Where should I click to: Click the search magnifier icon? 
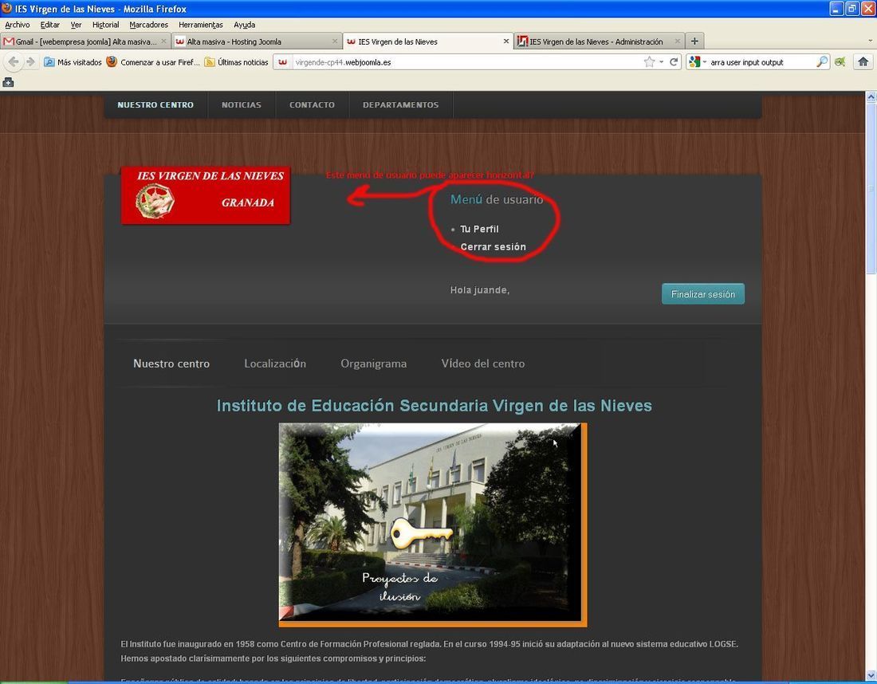tap(822, 62)
